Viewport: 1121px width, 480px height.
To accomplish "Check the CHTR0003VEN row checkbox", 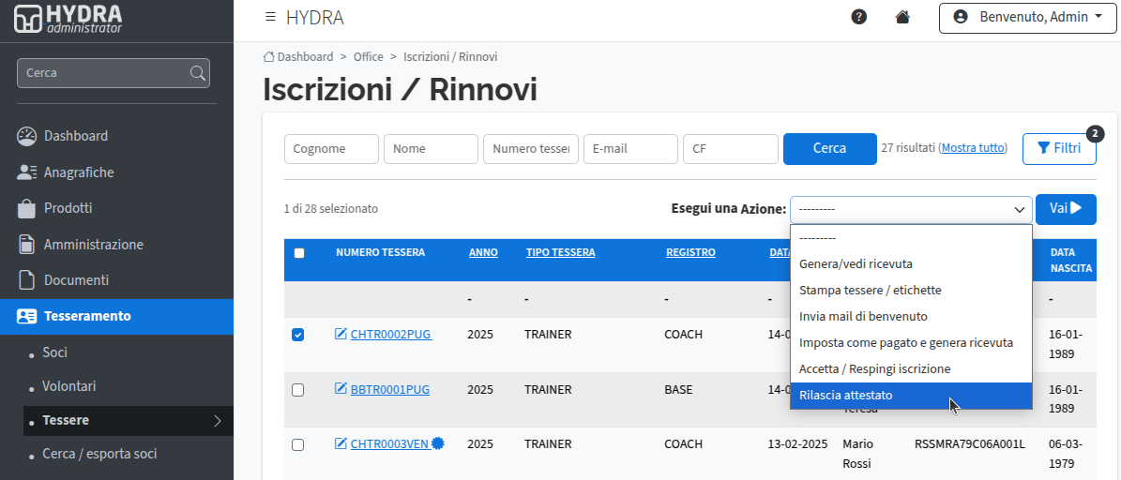I will [x=298, y=444].
